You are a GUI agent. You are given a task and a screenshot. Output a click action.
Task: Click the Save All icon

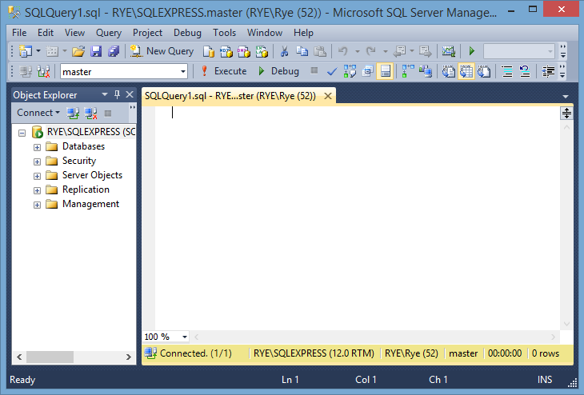click(114, 51)
